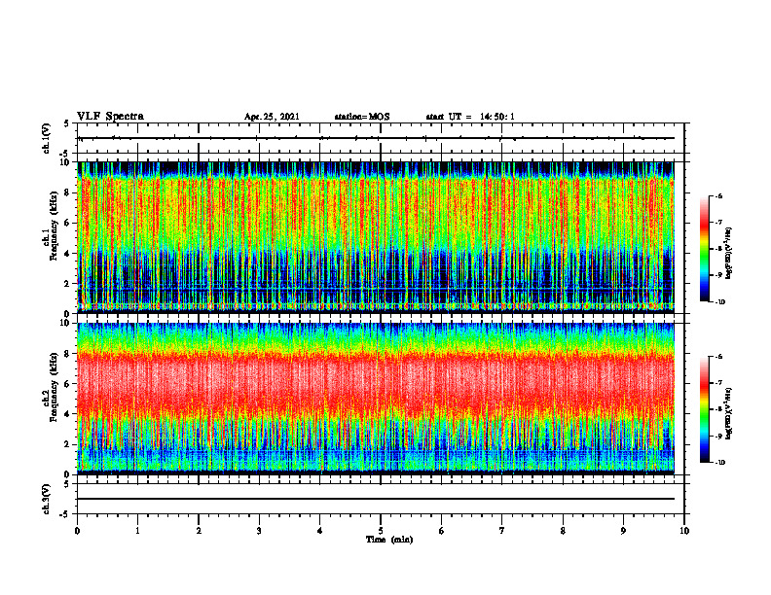
Task: Click the "5" tick of ch.1(V) axis
Action: point(67,124)
